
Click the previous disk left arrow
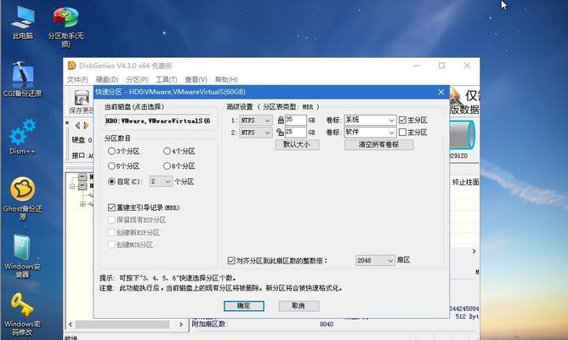pos(77,125)
